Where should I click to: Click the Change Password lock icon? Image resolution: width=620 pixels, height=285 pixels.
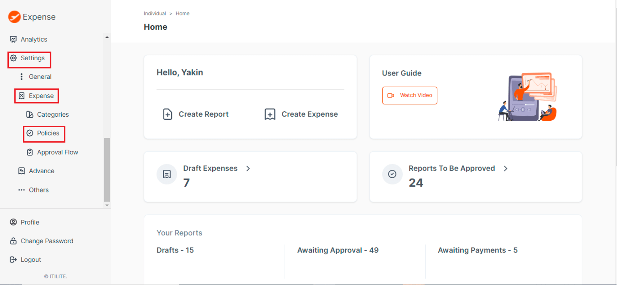(x=13, y=241)
